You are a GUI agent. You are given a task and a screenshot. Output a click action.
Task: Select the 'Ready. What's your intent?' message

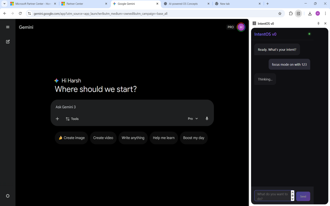coord(277,49)
